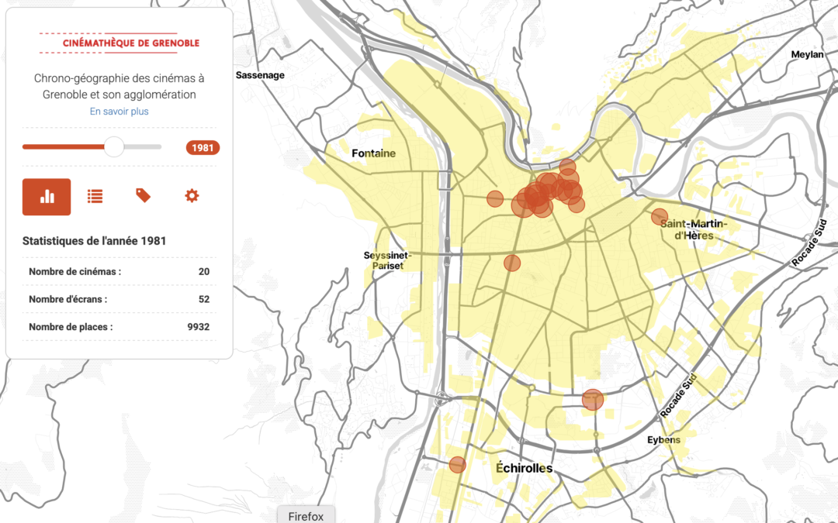This screenshot has width=838, height=523.
Task: Select cinema marker north of Eybens on the ring road
Action: (593, 400)
